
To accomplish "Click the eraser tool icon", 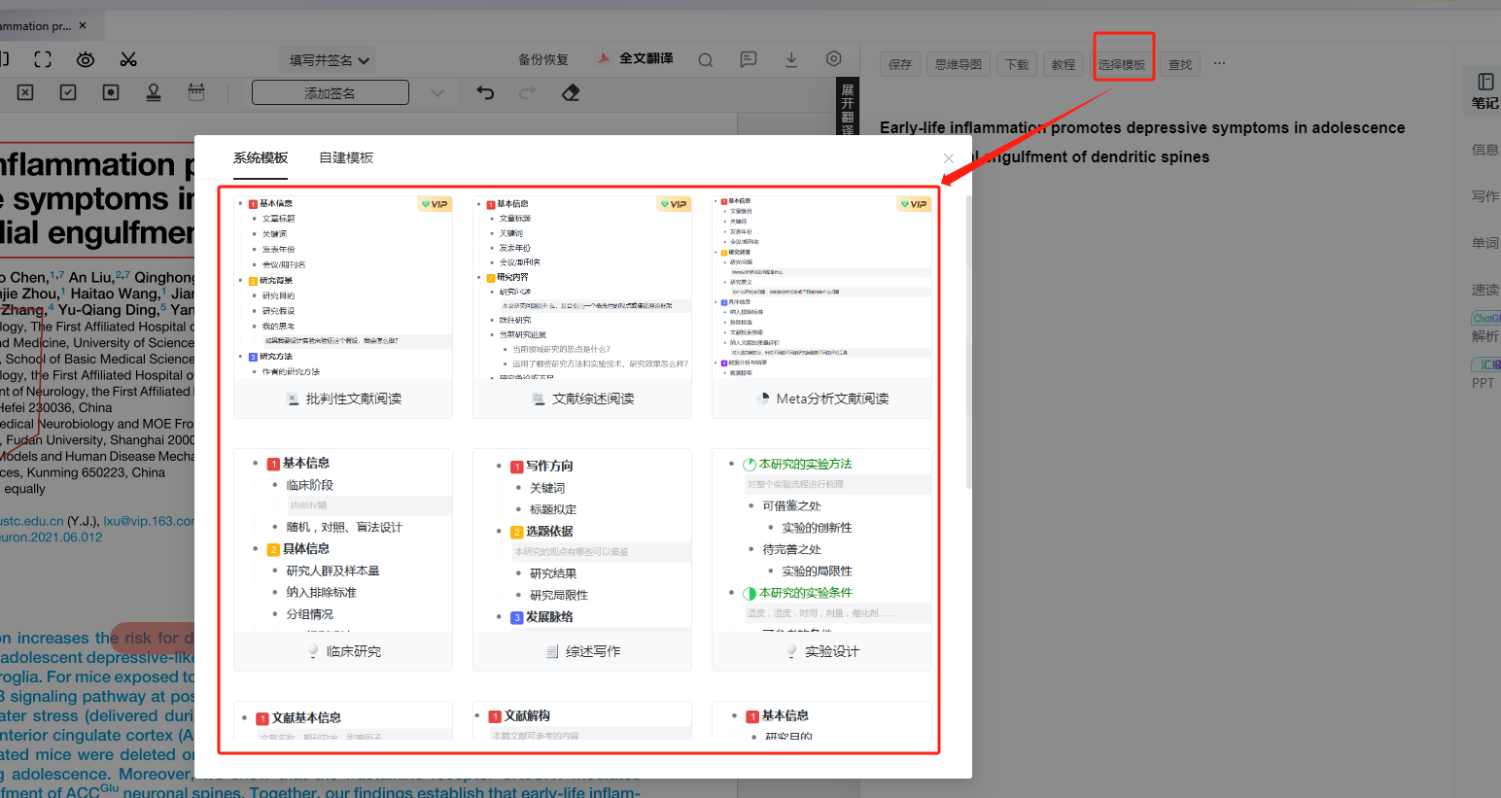I will pyautogui.click(x=571, y=92).
